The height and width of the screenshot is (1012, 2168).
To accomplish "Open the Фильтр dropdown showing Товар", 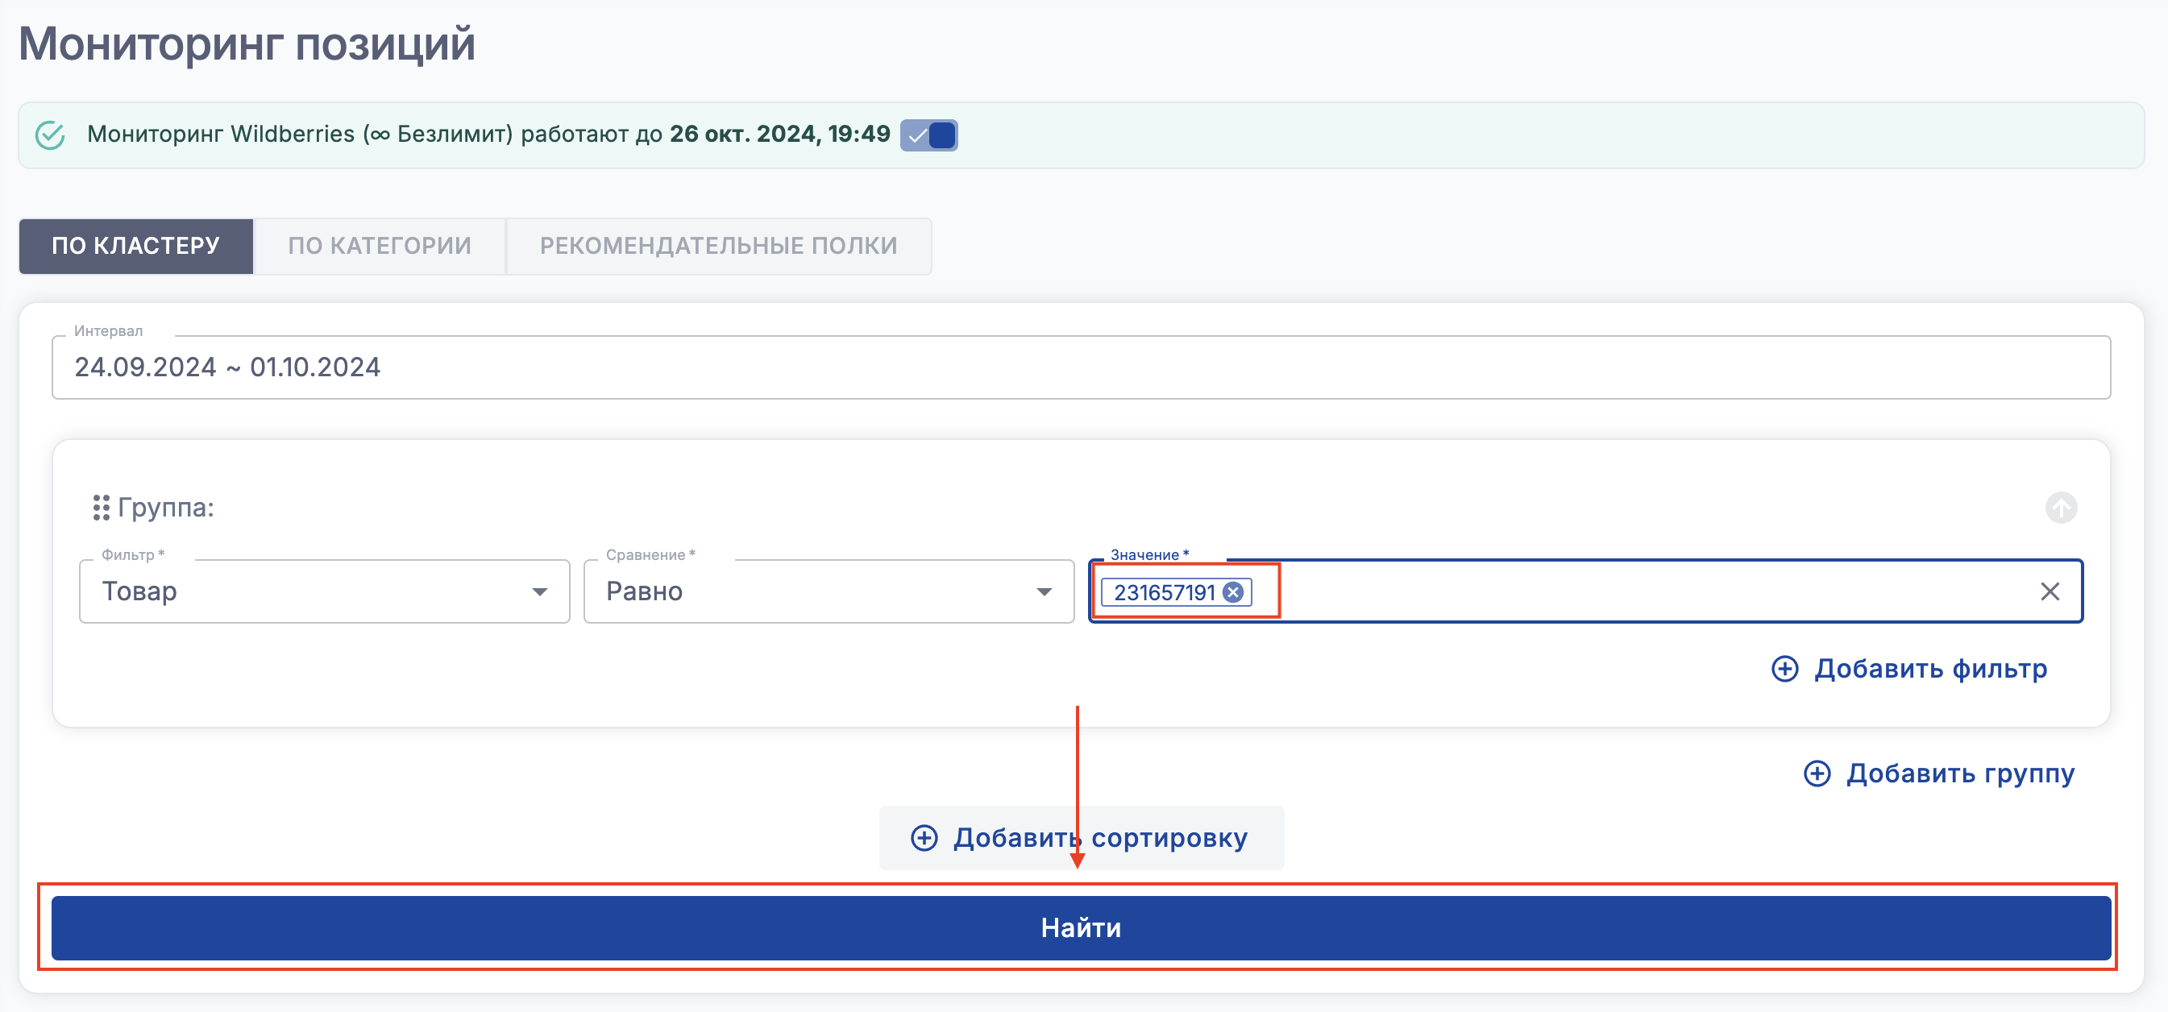I will click(323, 591).
